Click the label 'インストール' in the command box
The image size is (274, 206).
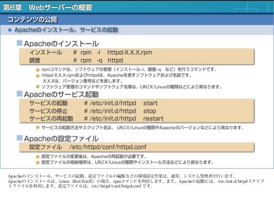[46, 52]
